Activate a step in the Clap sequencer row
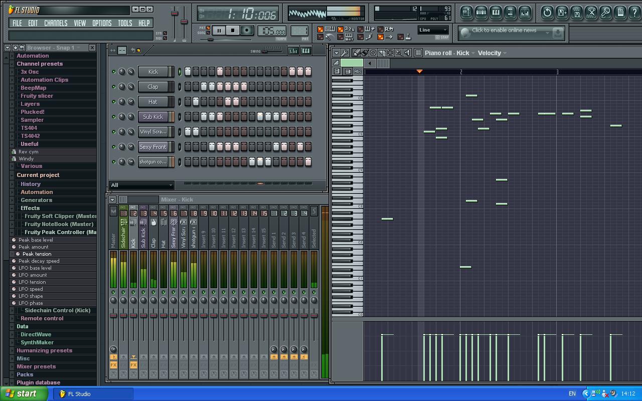The image size is (642, 401). (189, 87)
